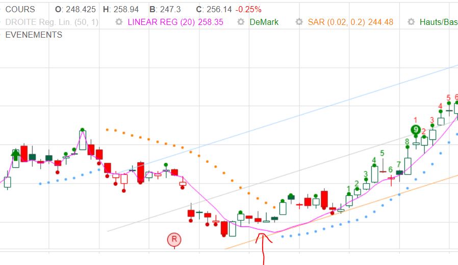
Task: Open settings gear left of DeMark label
Action: [241, 22]
